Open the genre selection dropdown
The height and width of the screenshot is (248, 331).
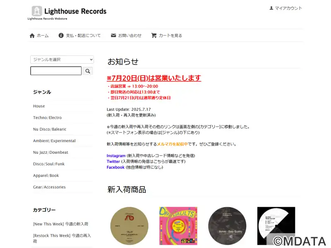click(x=62, y=60)
